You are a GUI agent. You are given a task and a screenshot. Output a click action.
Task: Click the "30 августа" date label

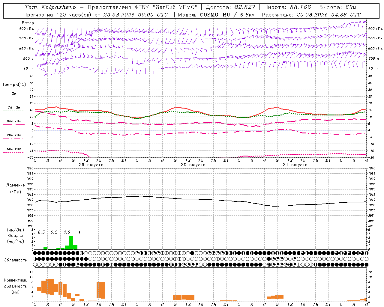[x=193, y=165]
